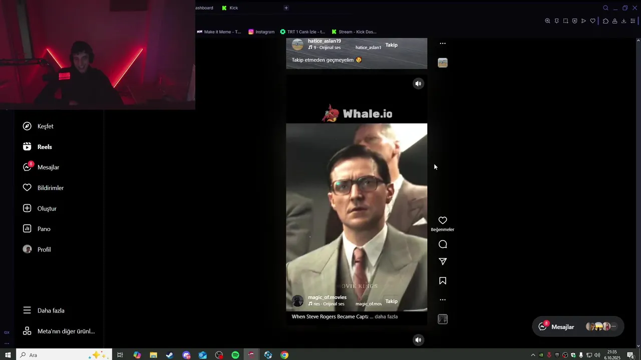Click the toolbar send flow icon
The height and width of the screenshot is (360, 641).
click(x=583, y=21)
